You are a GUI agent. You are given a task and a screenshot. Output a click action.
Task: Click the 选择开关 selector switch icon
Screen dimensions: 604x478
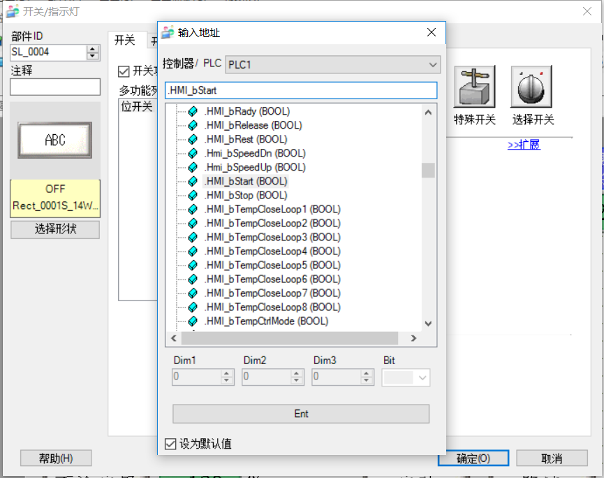click(x=531, y=87)
